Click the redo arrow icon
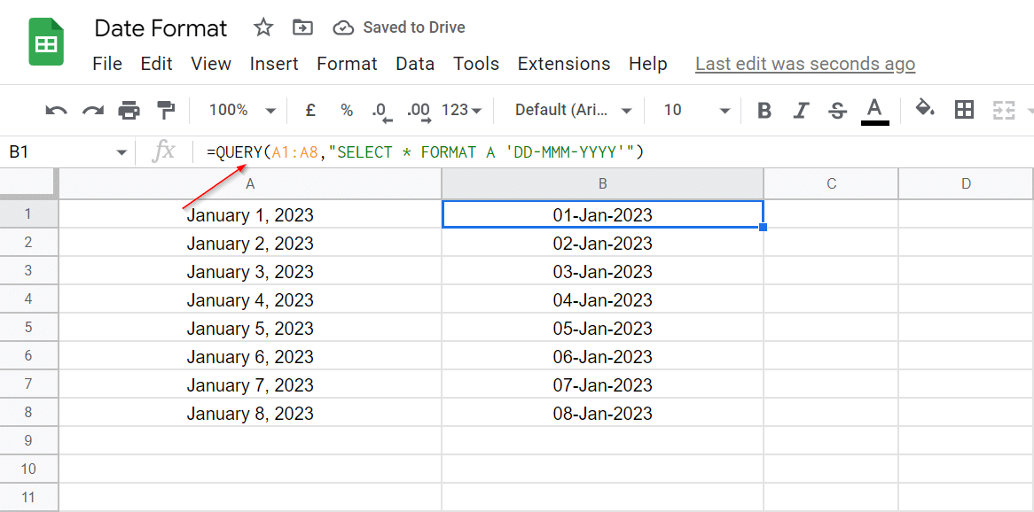The image size is (1034, 512). [92, 111]
